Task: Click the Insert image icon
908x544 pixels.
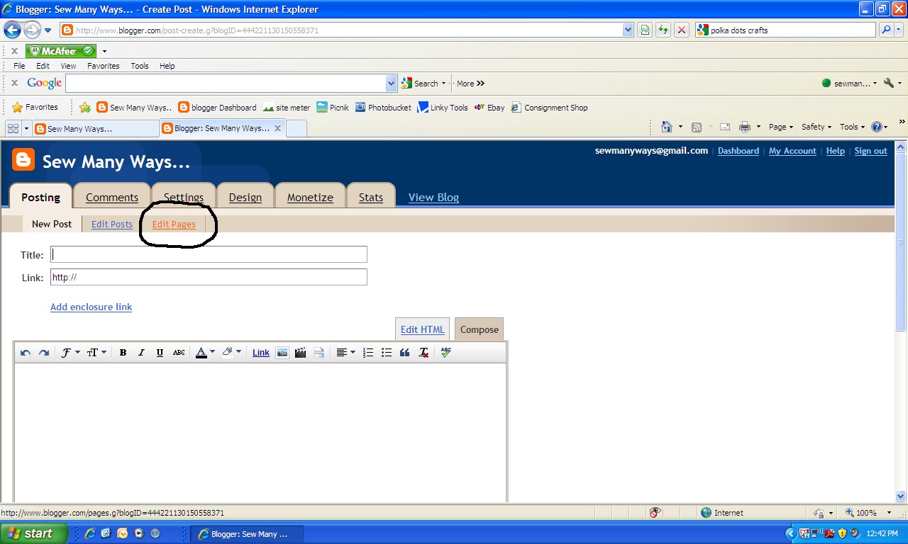Action: tap(282, 353)
